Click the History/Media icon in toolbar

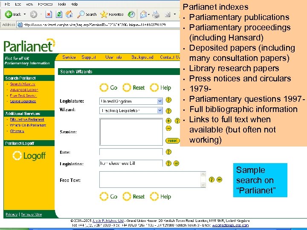pos(131,14)
